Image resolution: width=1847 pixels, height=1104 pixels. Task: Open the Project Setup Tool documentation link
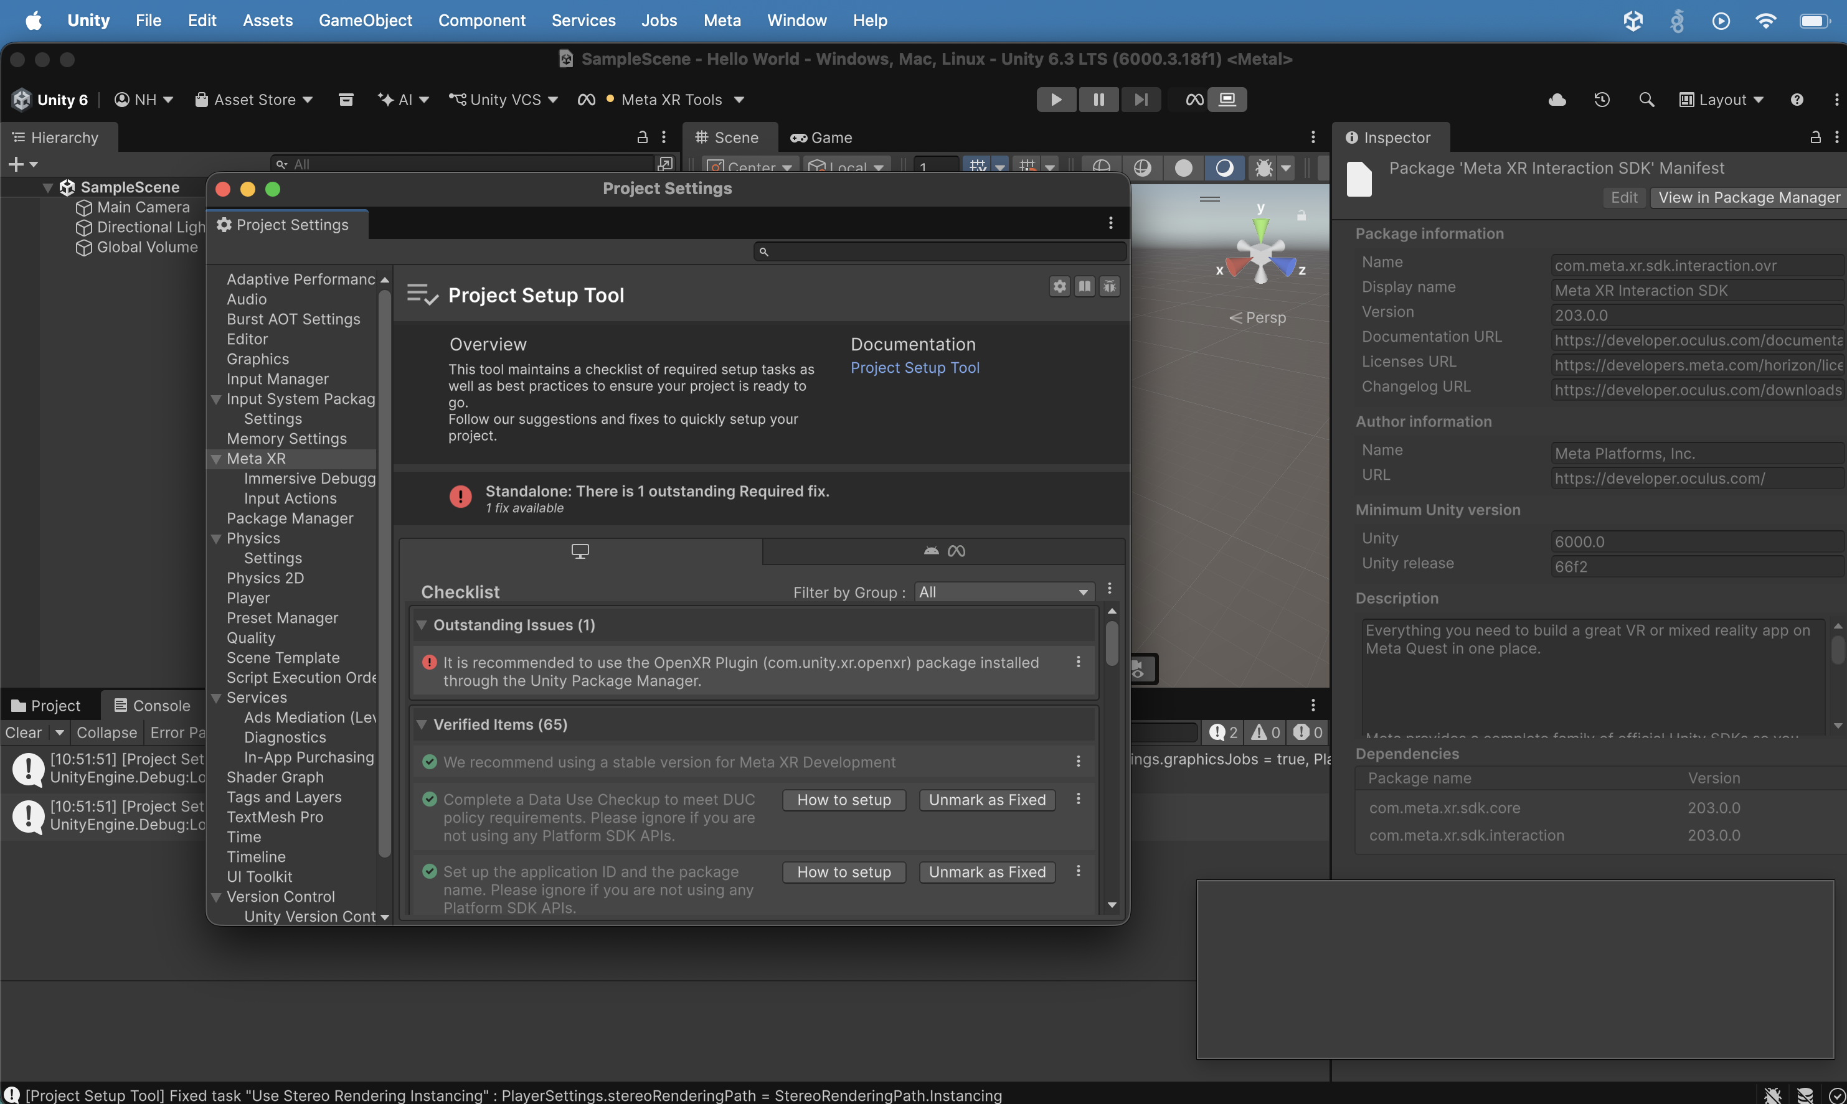915,368
